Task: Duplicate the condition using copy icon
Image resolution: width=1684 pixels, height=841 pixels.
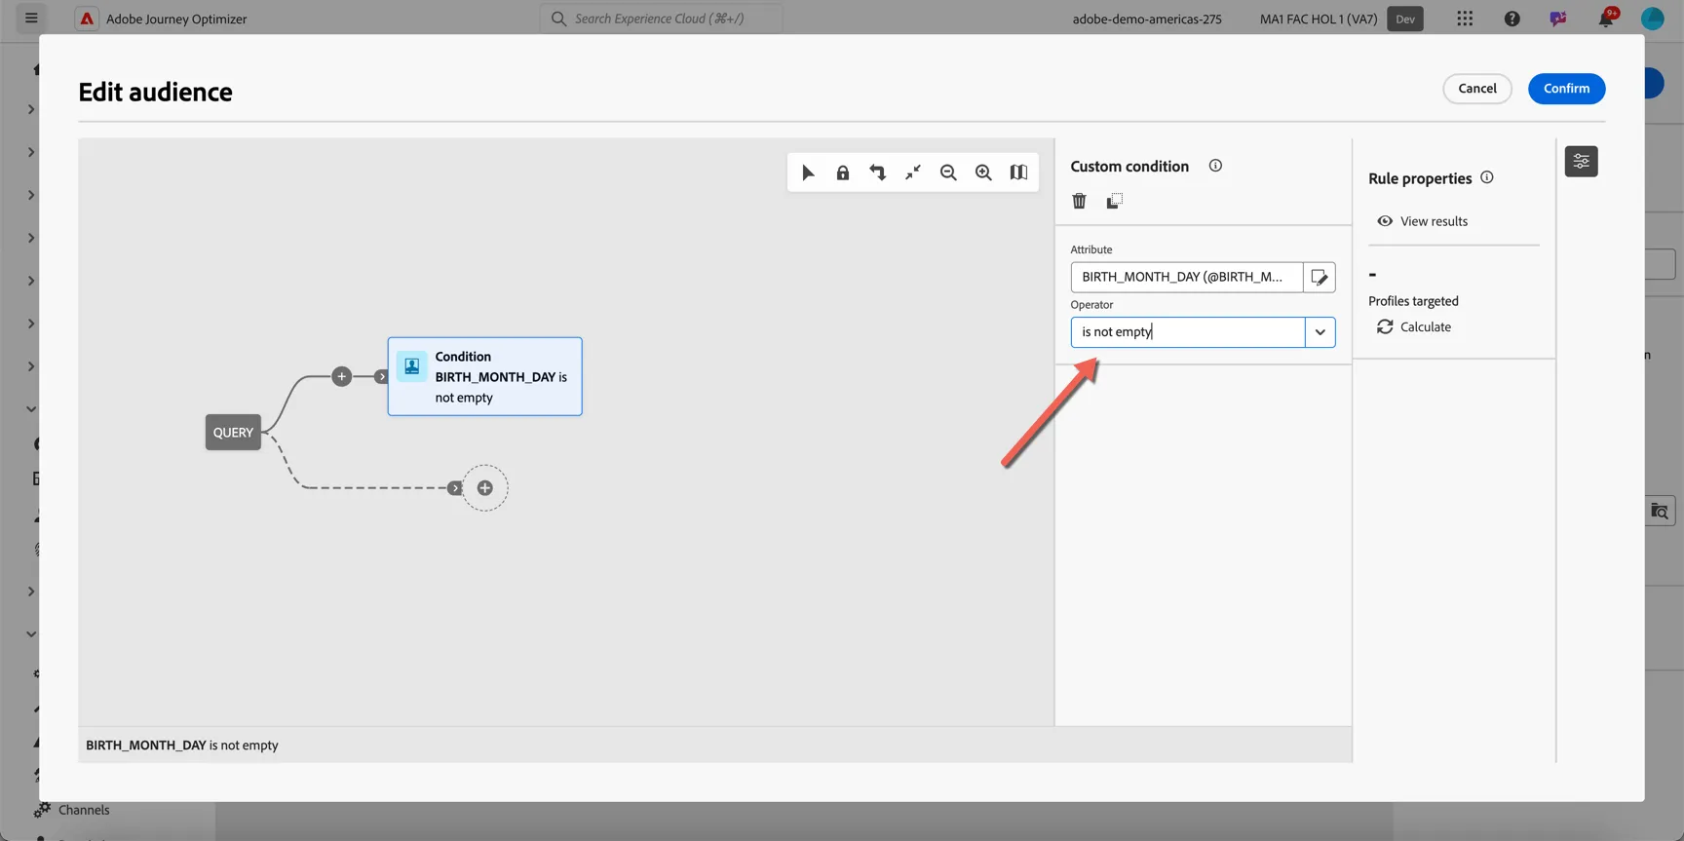Action: click(x=1114, y=201)
